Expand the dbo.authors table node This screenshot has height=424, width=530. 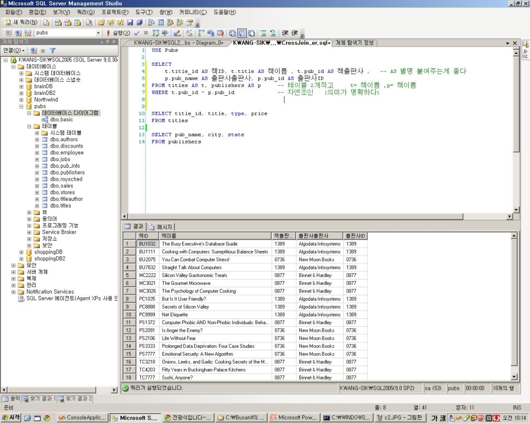coord(37,139)
